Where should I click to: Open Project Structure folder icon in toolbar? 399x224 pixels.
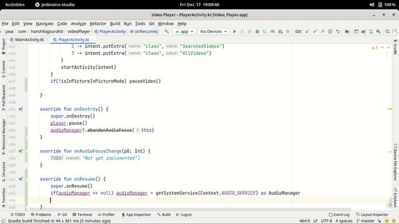pyautogui.click(x=347, y=32)
